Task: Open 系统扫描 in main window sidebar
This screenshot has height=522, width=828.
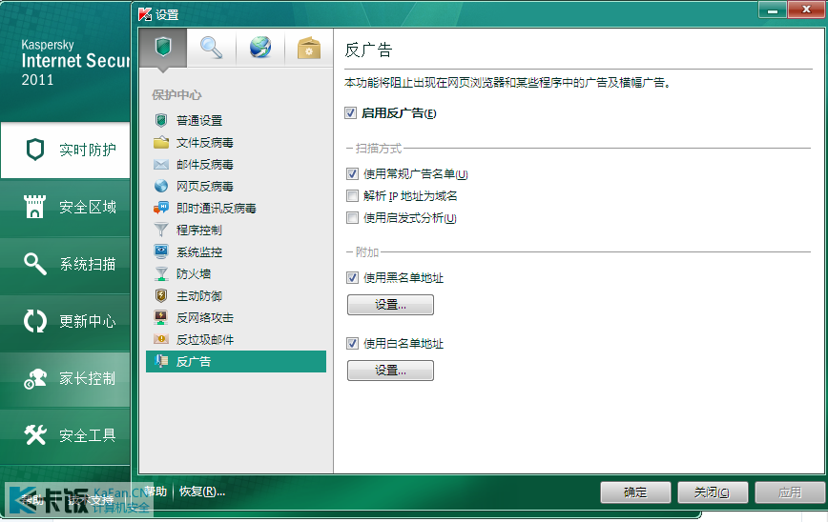Action: pos(66,264)
